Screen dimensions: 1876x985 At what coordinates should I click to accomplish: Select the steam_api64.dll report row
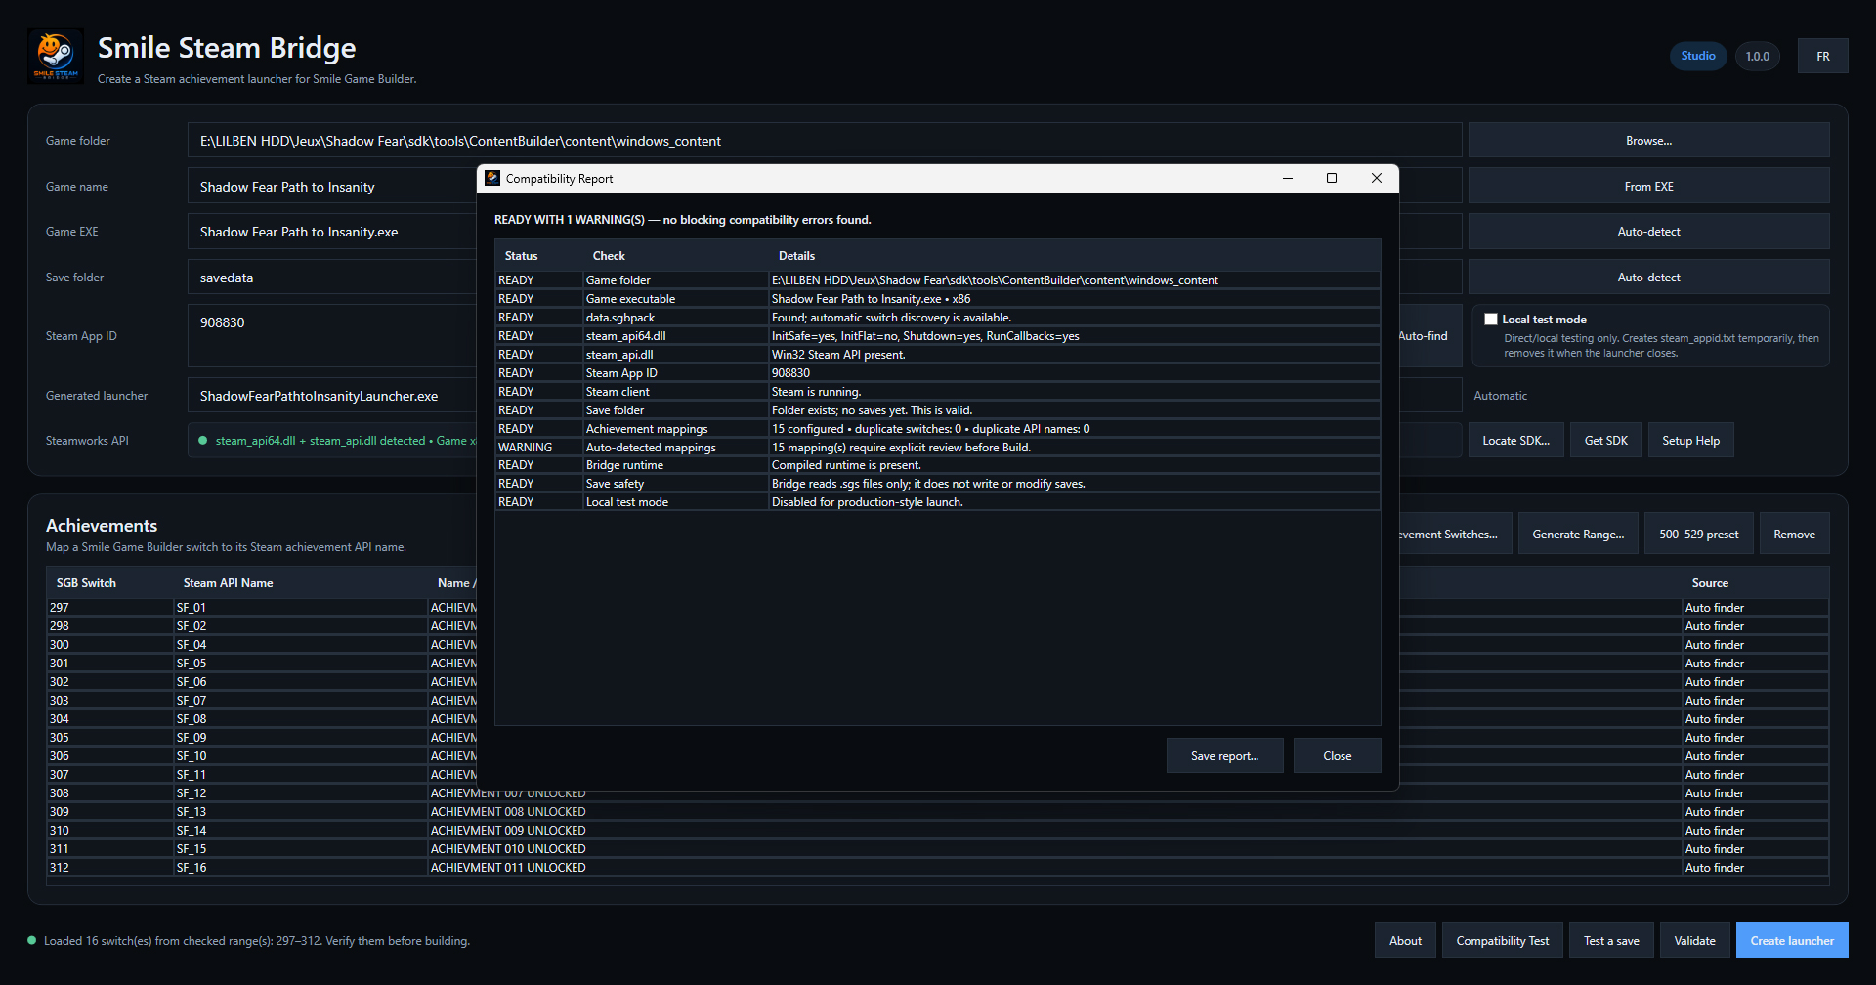938,335
